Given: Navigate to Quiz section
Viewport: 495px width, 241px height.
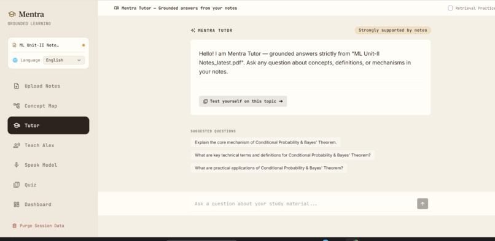Looking at the screenshot, I should click(49, 185).
